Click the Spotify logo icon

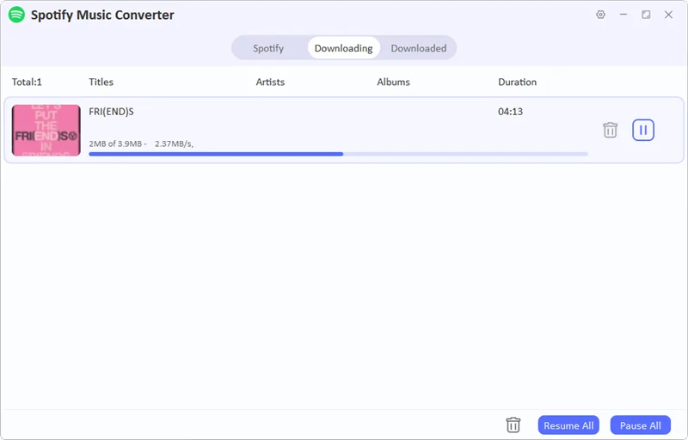16,15
